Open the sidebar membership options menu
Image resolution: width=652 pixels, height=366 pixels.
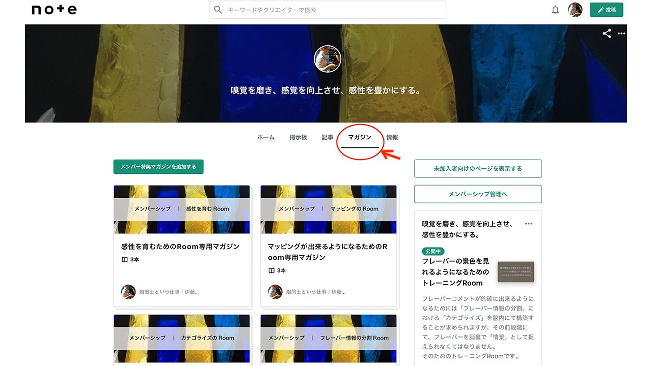pos(529,224)
